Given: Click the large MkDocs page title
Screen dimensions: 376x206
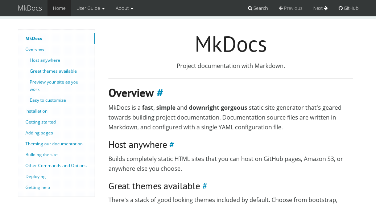Looking at the screenshot, I should 231,44.
